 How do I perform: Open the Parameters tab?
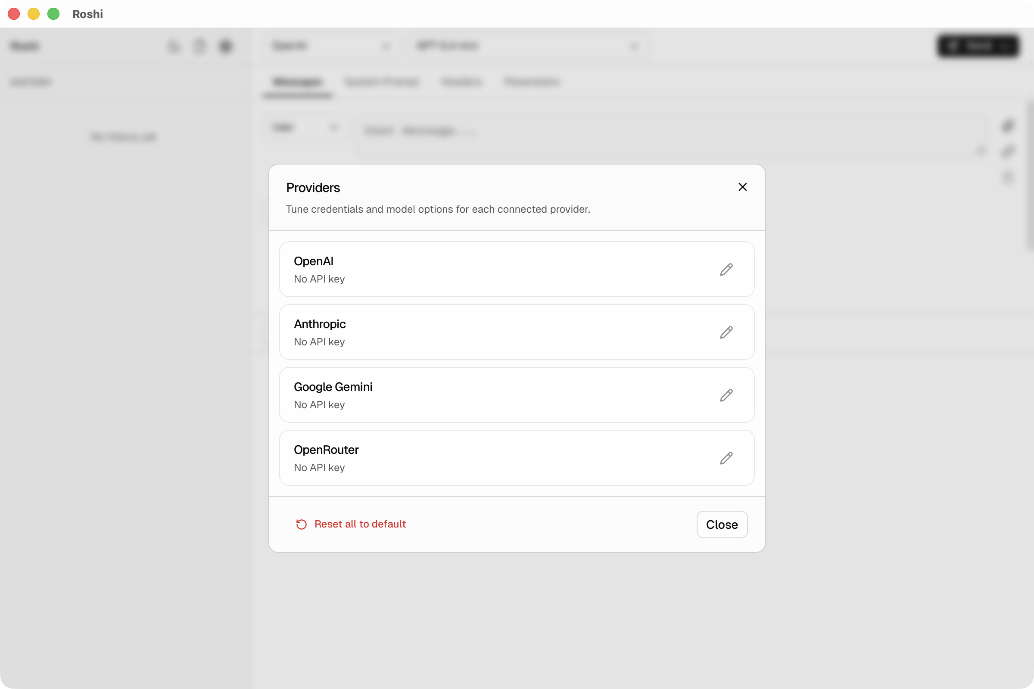(x=532, y=82)
